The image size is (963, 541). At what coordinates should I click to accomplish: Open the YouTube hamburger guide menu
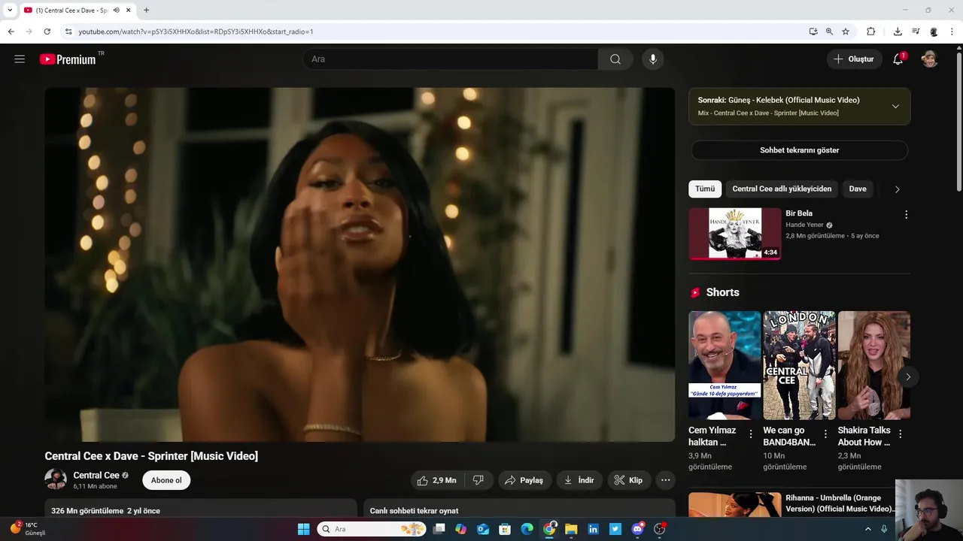point(20,59)
